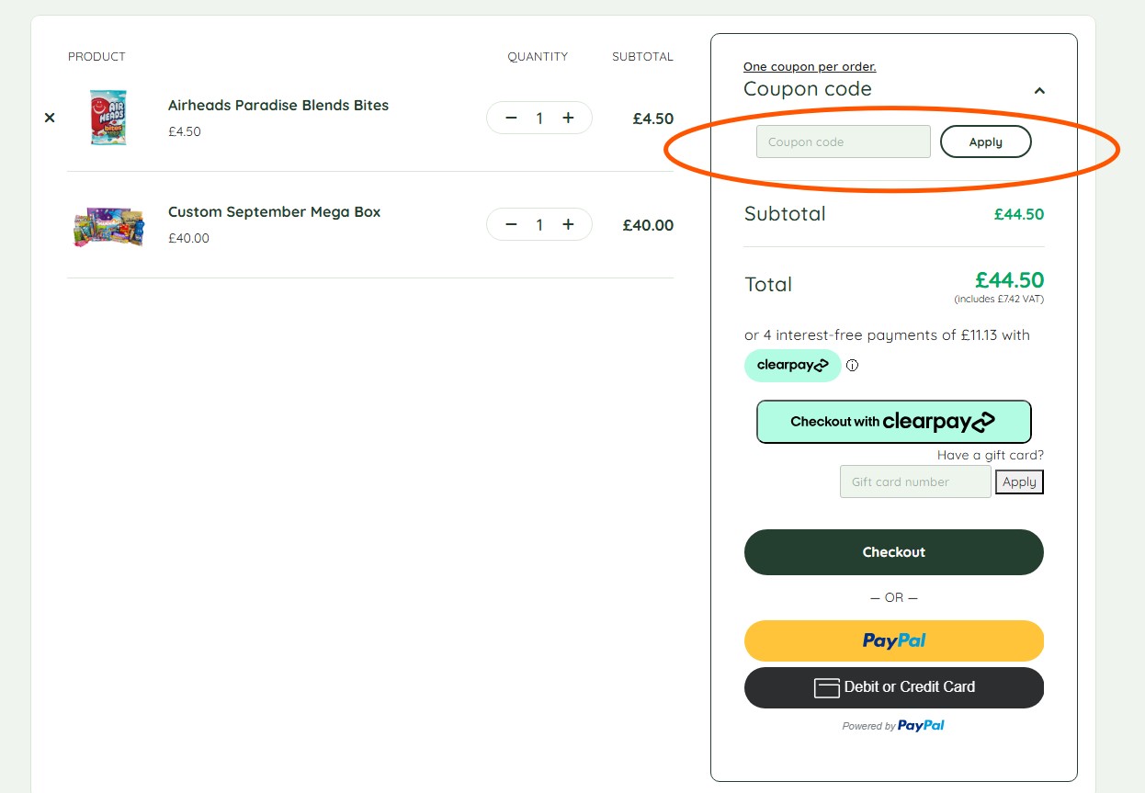Click the 'Have a gift card?' text
1145x793 pixels.
pos(991,455)
